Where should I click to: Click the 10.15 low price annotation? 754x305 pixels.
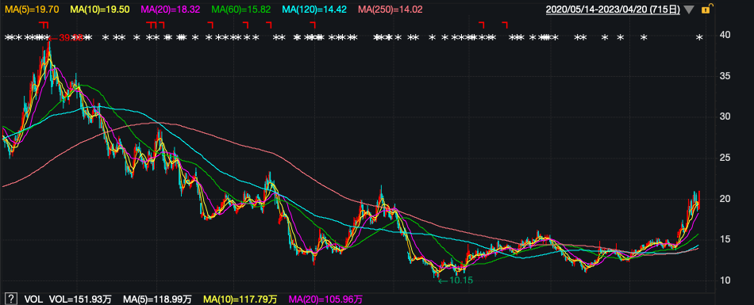(456, 280)
